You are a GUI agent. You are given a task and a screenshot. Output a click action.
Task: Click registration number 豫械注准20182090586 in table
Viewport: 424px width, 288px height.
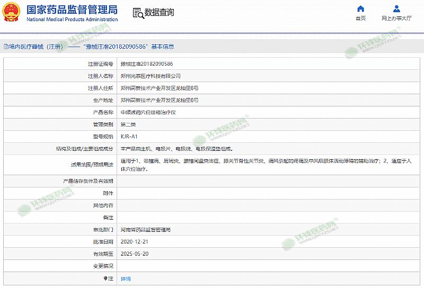tap(146, 64)
